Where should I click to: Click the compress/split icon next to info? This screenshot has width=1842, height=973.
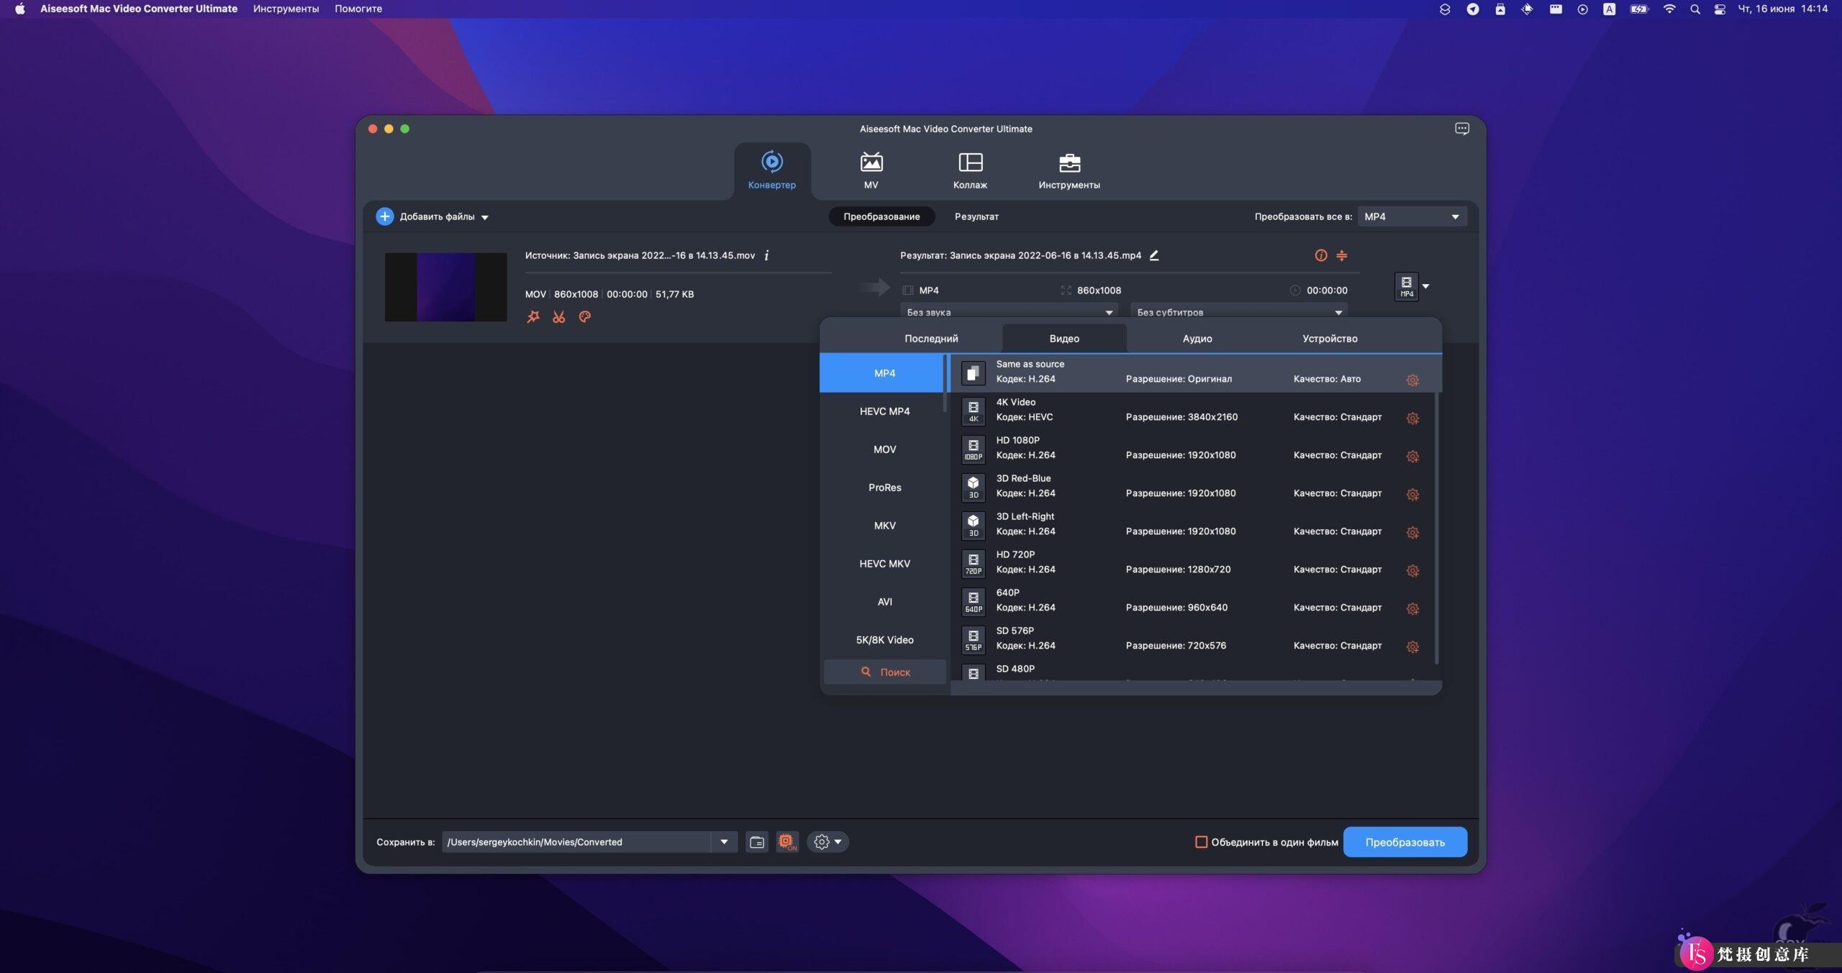1342,255
